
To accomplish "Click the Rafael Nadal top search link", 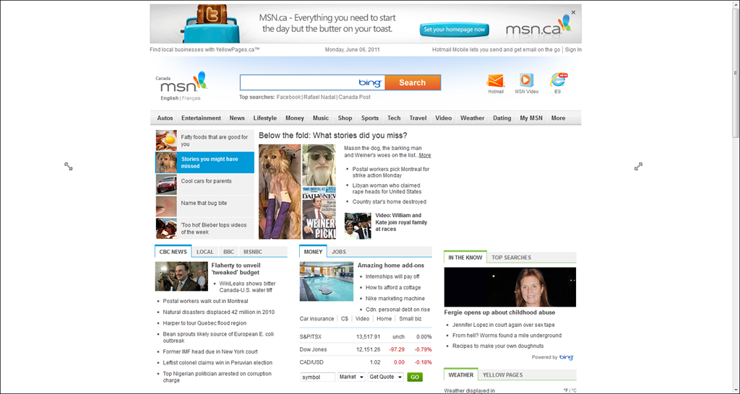I will 319,97.
